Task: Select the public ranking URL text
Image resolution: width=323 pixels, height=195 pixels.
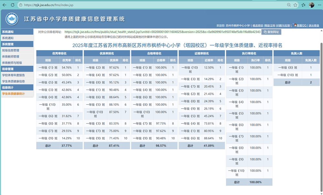Action: coord(163,32)
